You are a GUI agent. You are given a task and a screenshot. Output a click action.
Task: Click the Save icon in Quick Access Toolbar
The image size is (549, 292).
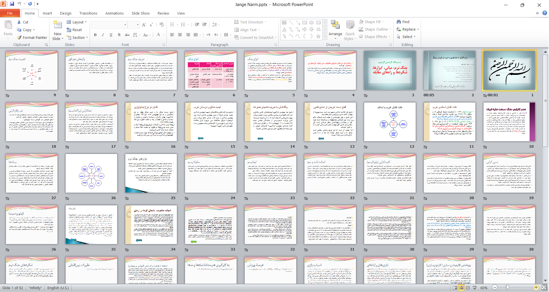click(12, 4)
